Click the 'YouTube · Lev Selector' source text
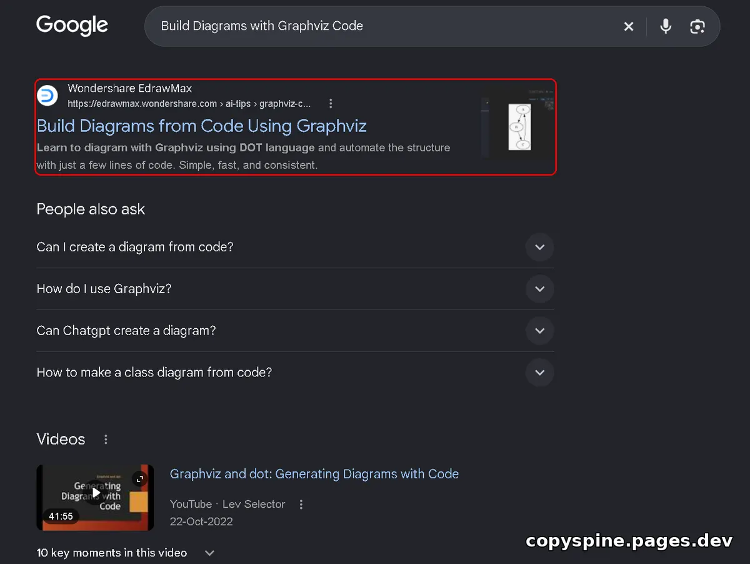This screenshot has height=564, width=750. coord(227,504)
